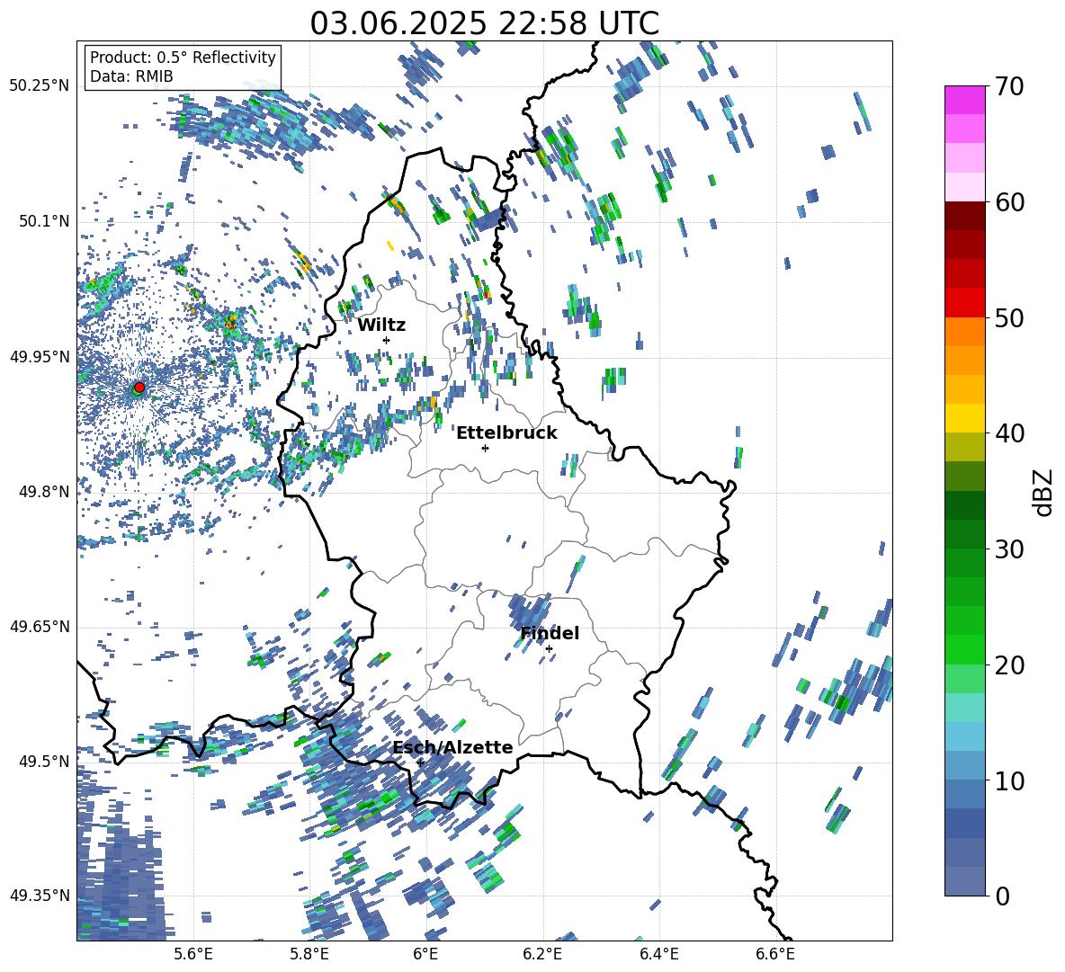Click the Findel location cross marker

click(549, 649)
